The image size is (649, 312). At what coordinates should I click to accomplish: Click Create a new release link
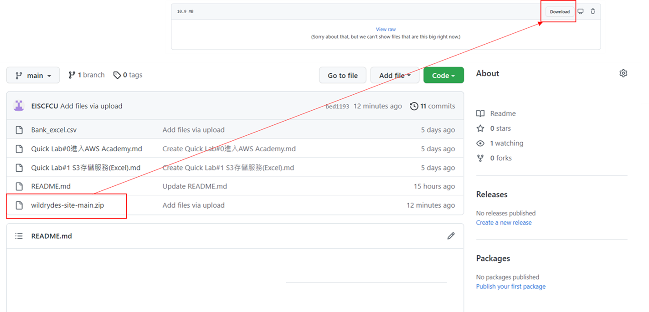(504, 223)
